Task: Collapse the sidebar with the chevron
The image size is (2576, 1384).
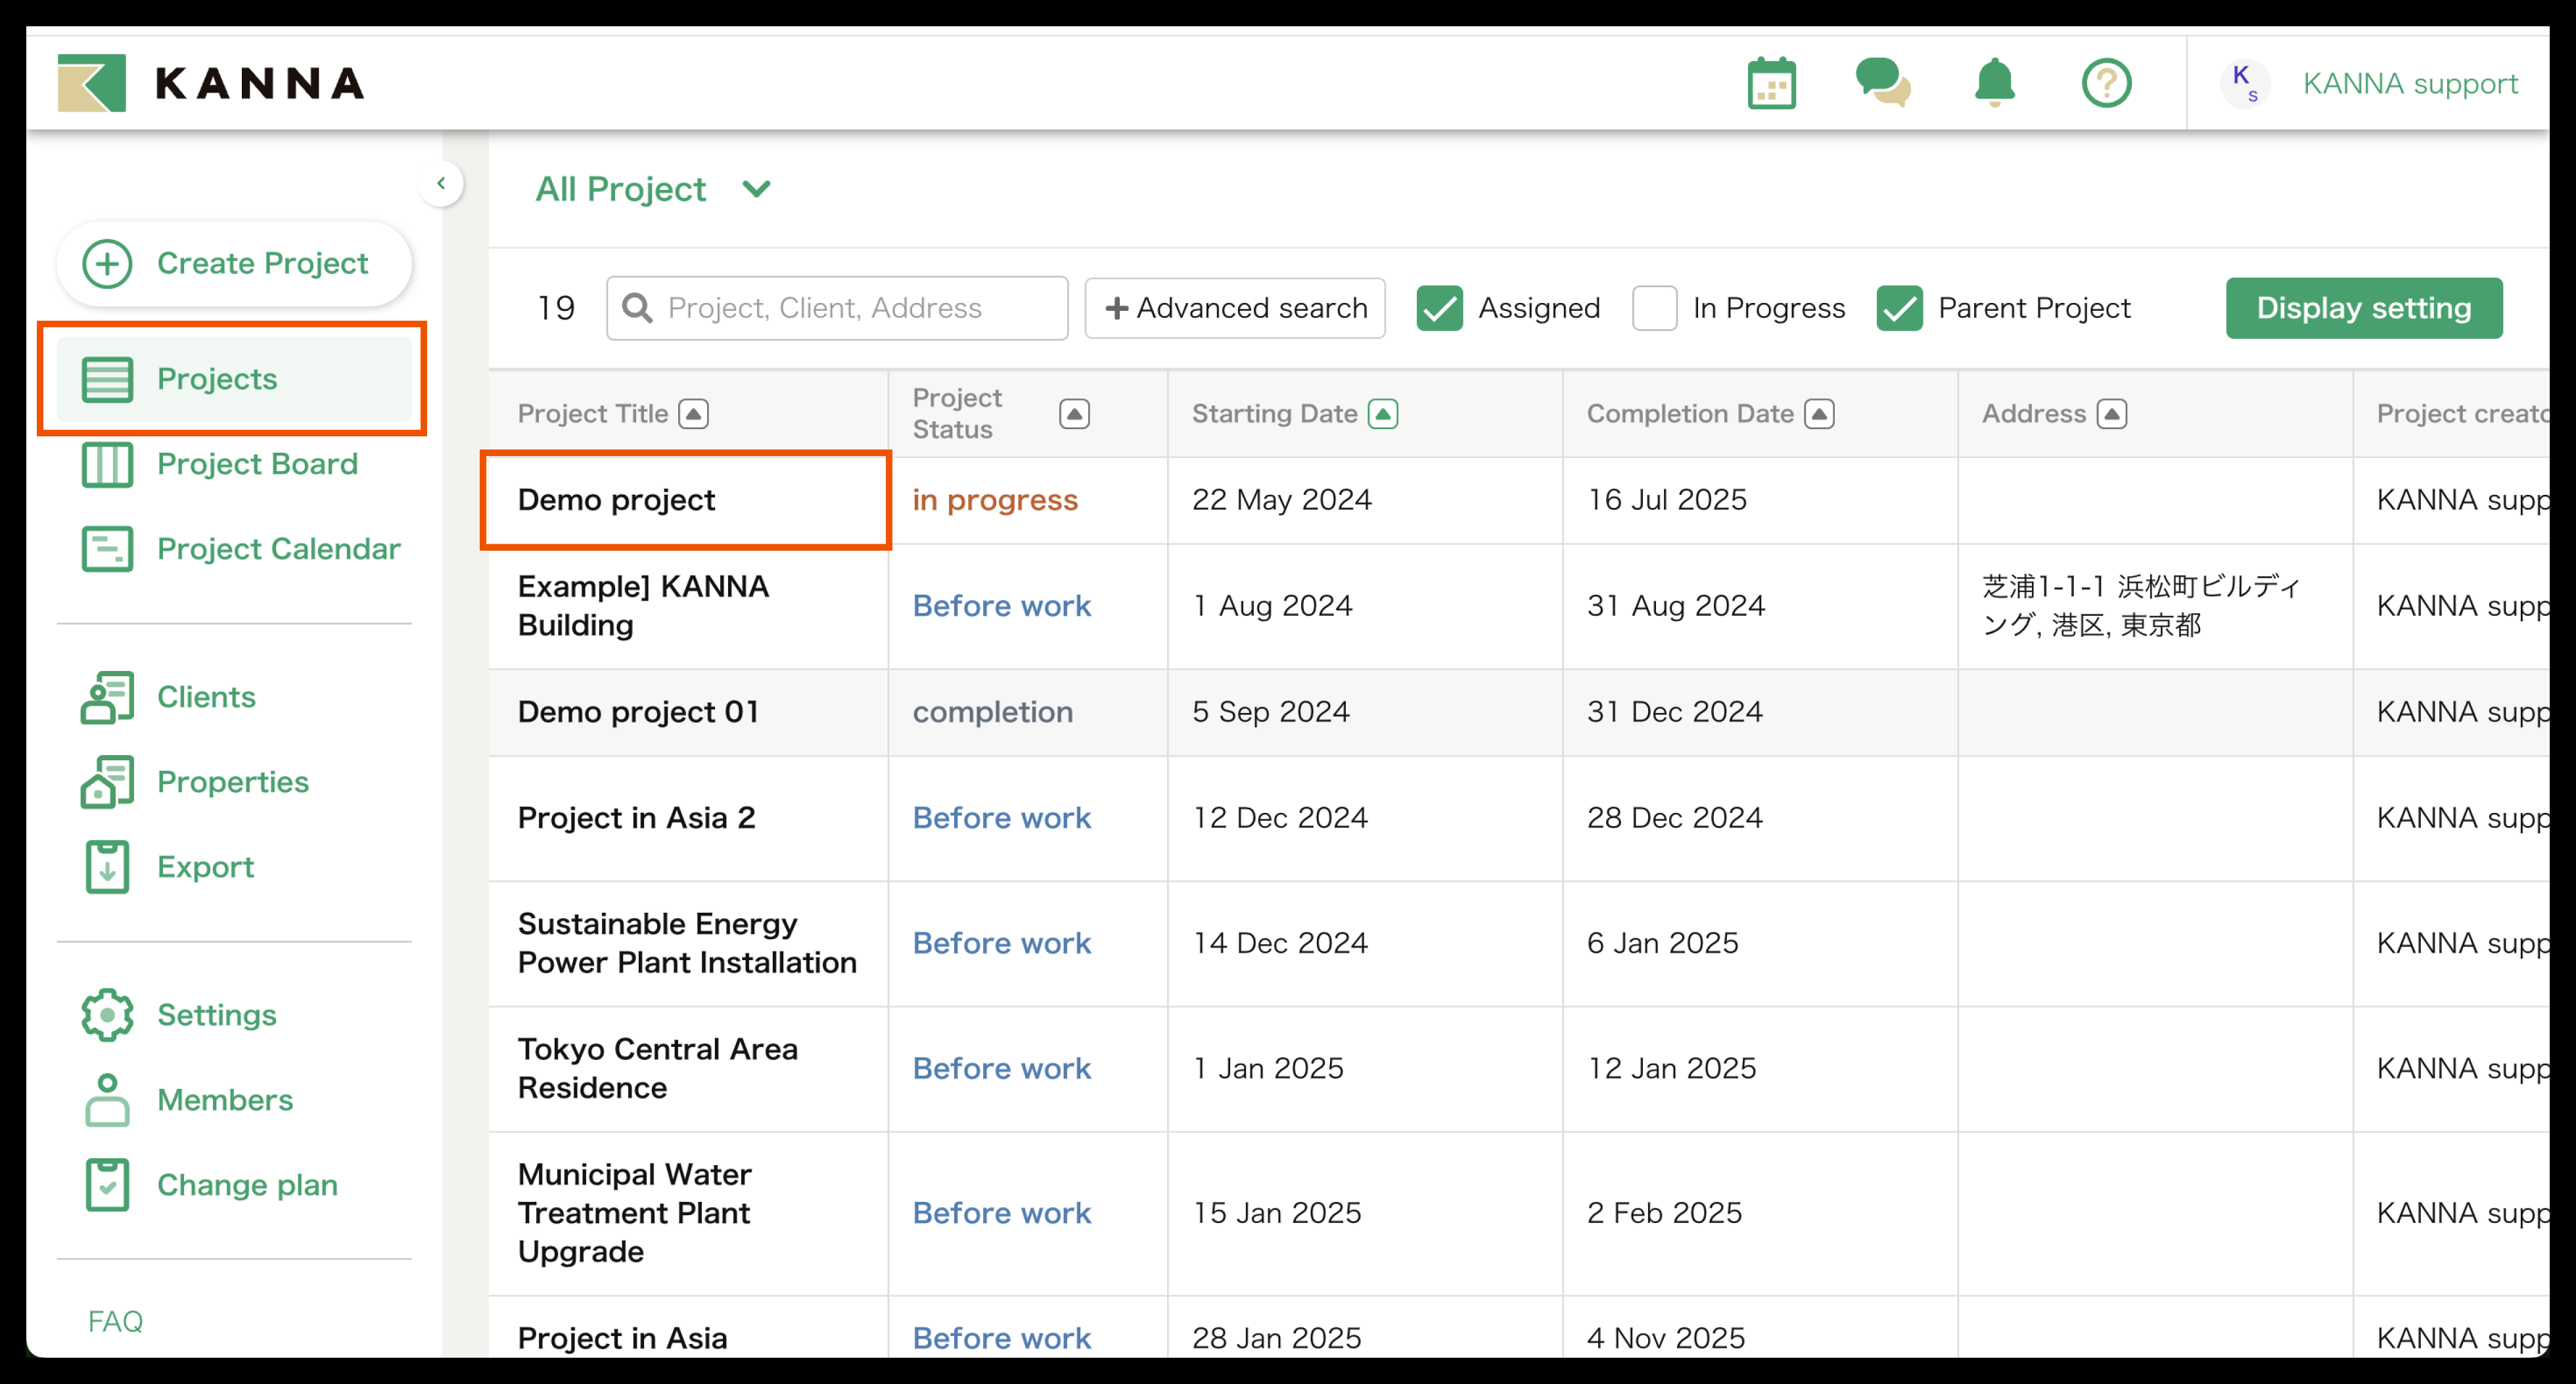Action: [x=441, y=183]
